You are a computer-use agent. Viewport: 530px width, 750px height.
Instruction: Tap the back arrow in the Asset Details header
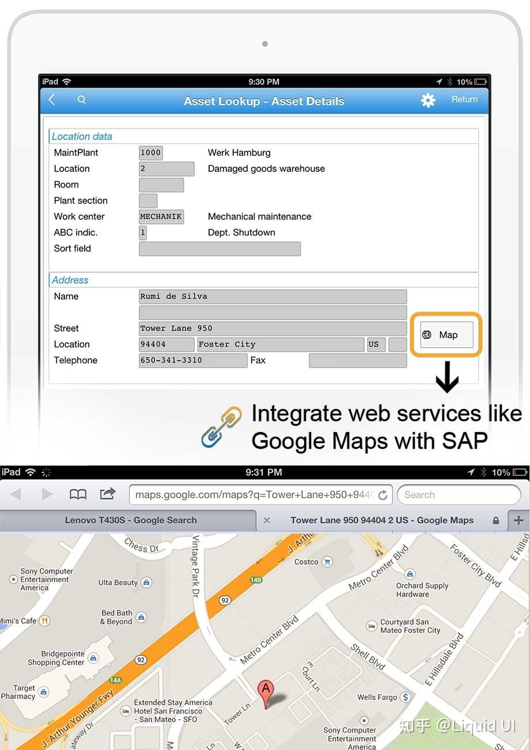point(51,99)
